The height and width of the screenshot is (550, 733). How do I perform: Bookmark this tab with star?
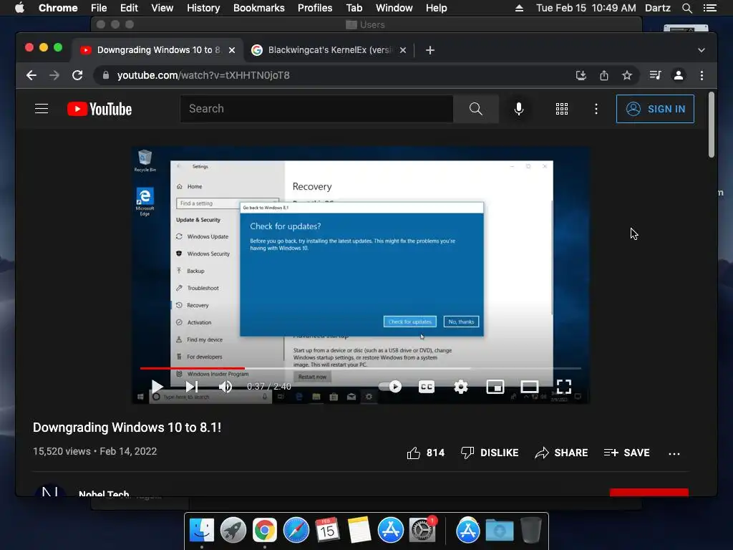coord(627,75)
